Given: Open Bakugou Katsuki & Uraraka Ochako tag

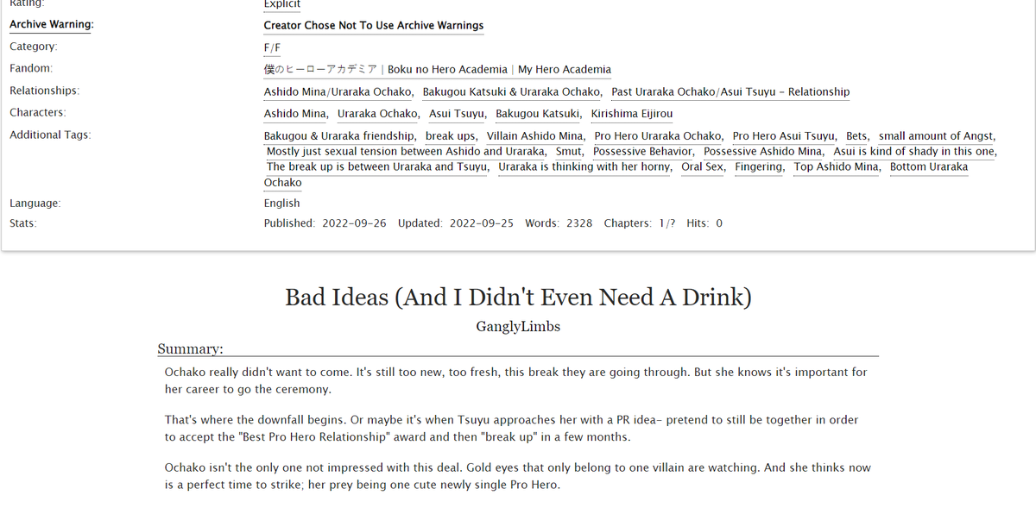Looking at the screenshot, I should [x=512, y=91].
